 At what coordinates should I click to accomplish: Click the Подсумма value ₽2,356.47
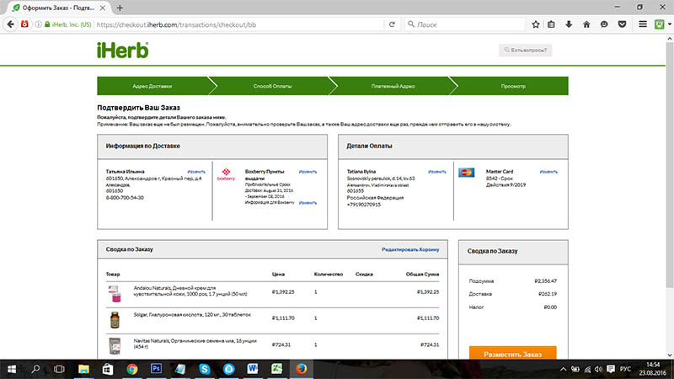click(x=545, y=281)
